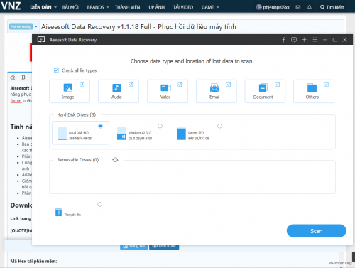Click the Recycle Bin label text

coord(72,215)
